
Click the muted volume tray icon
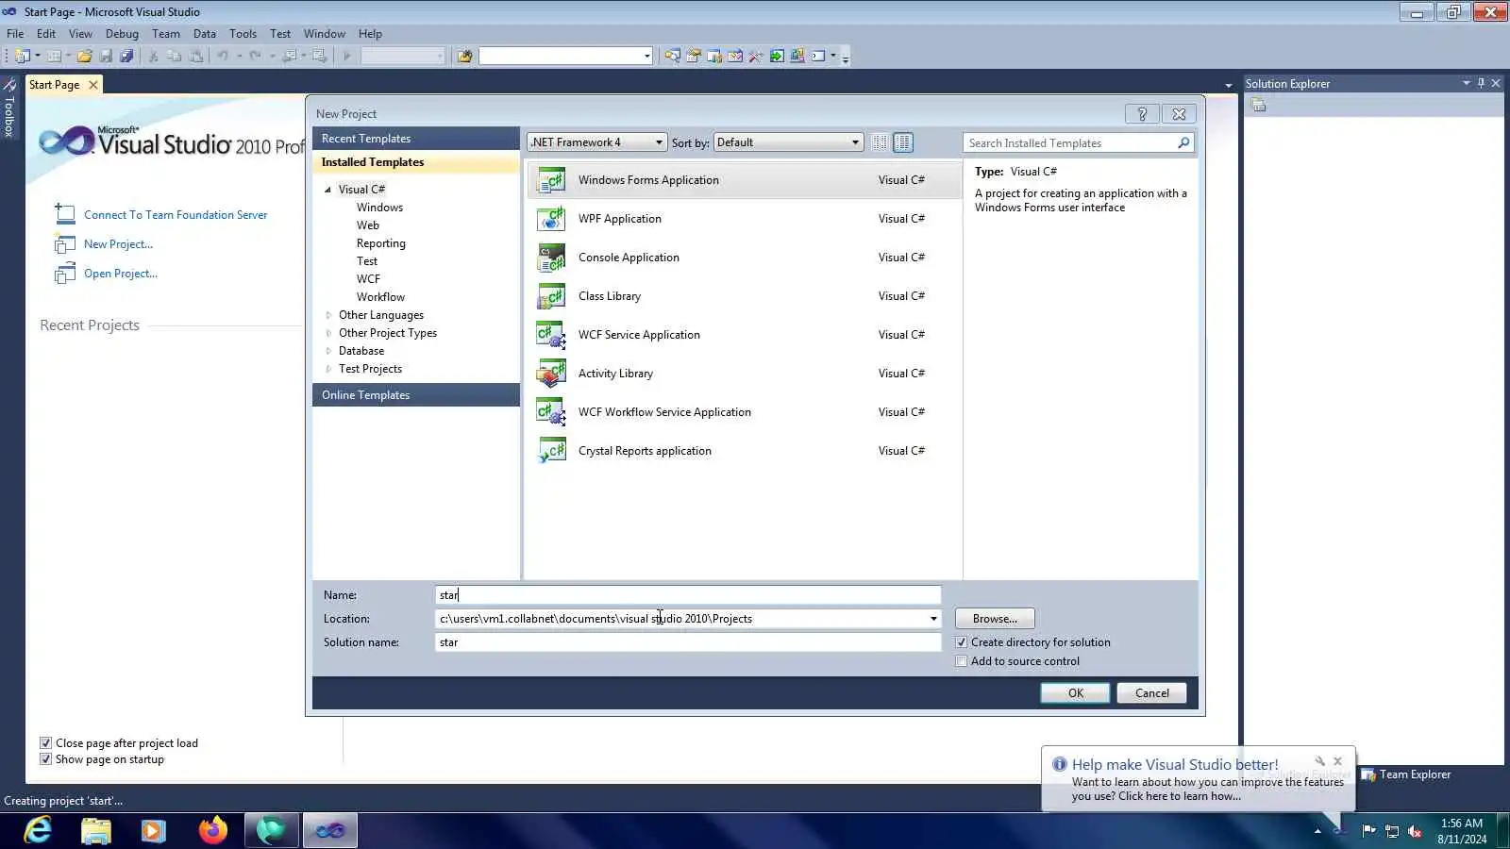click(x=1415, y=831)
